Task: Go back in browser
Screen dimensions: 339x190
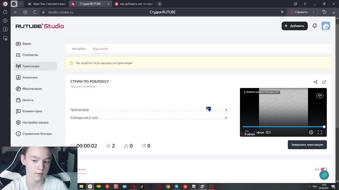Action: [x=16, y=12]
